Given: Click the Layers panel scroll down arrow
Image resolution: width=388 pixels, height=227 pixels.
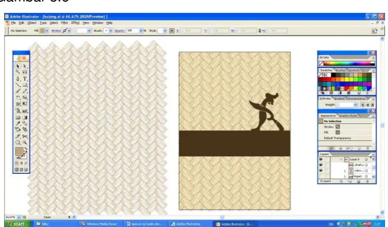Looking at the screenshot, I should 373,177.
